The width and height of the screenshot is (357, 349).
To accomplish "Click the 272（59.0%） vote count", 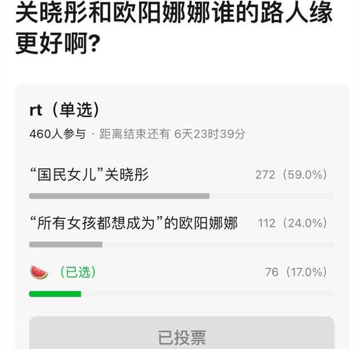I will click(291, 174).
